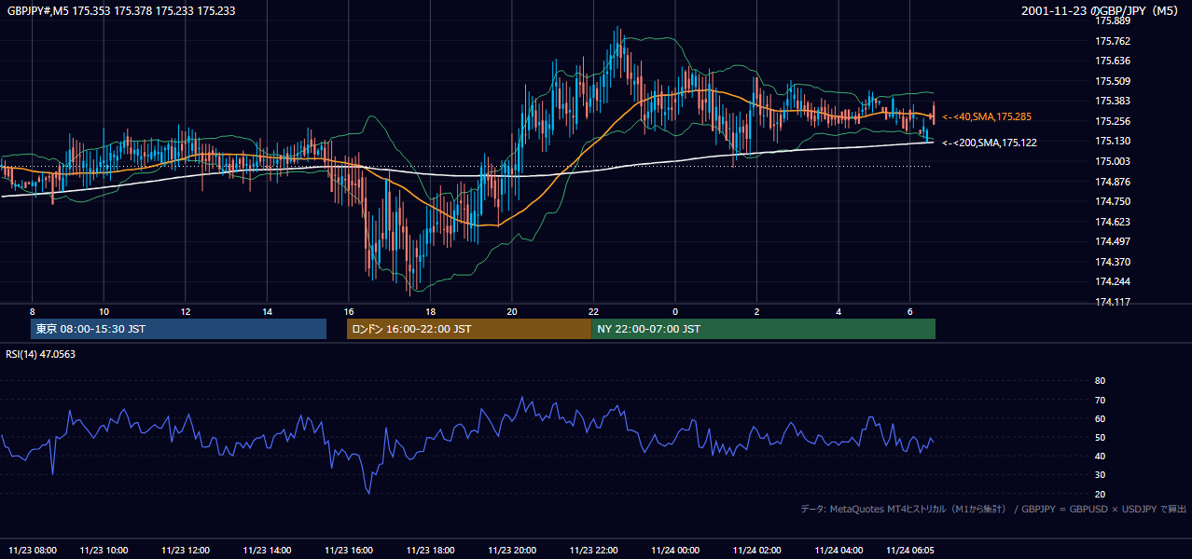Viewport: 1192px width, 559px height.
Task: Click the 11/23 10:00 time label
Action: coord(104,551)
